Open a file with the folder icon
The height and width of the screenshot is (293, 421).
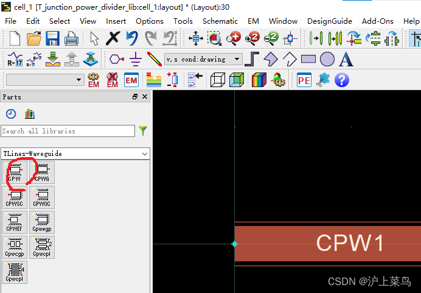click(34, 38)
